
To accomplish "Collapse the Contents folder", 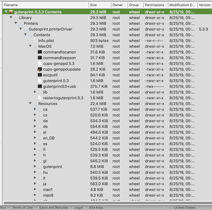I will pyautogui.click(x=25, y=35).
